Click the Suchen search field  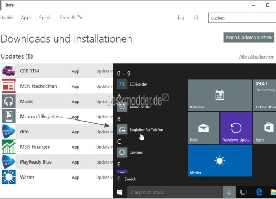[242, 18]
